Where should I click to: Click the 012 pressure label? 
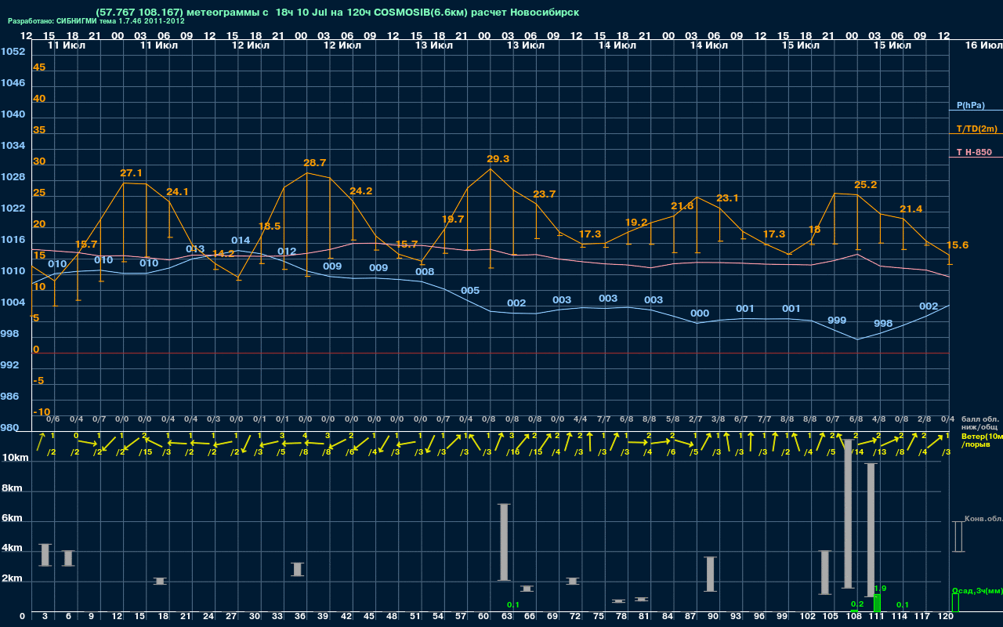(x=287, y=252)
